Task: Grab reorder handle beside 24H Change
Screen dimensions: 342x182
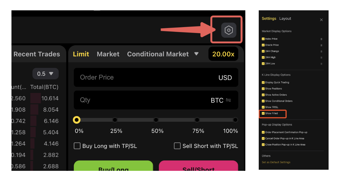Action: tap(321, 51)
